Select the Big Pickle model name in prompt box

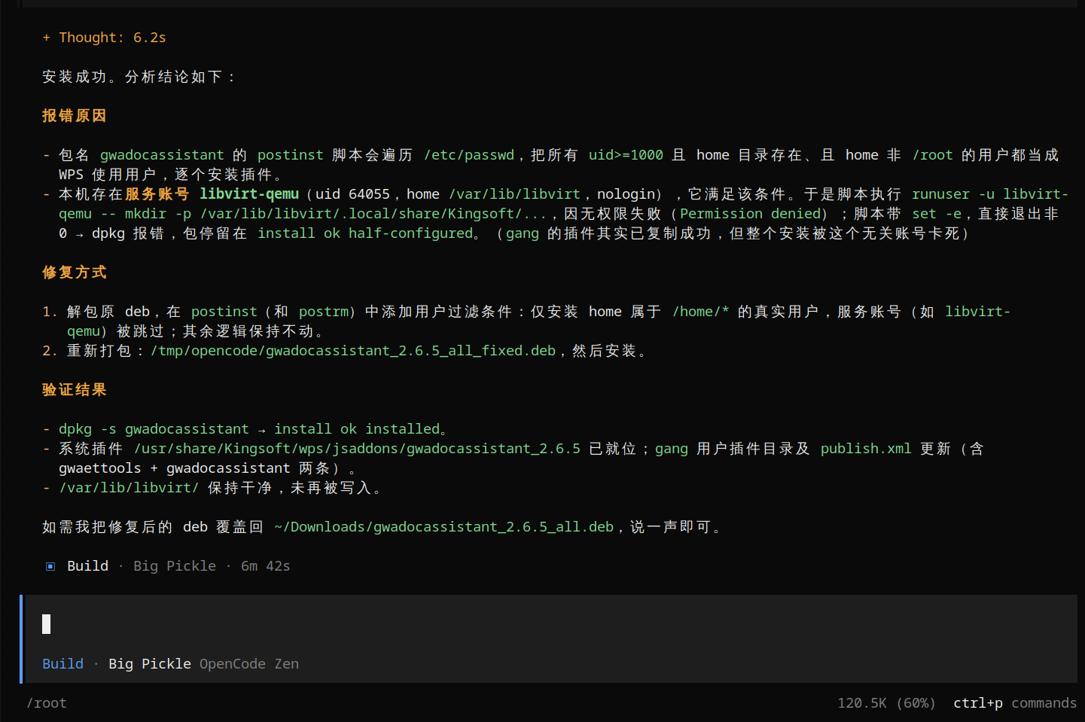coord(150,663)
